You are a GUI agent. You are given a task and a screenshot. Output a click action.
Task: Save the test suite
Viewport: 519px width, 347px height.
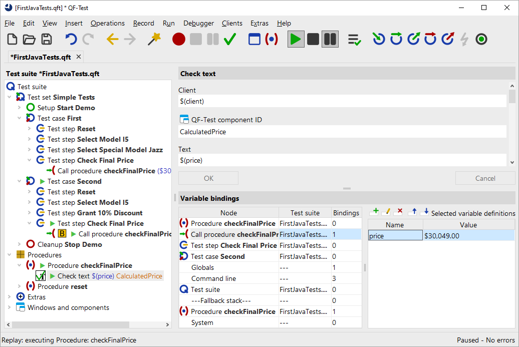46,39
